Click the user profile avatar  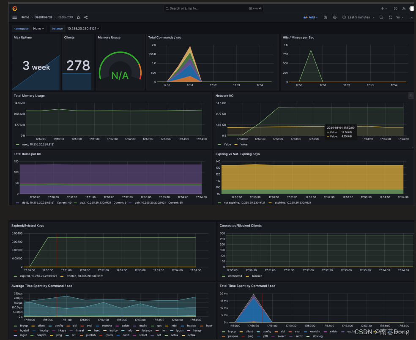(412, 8)
